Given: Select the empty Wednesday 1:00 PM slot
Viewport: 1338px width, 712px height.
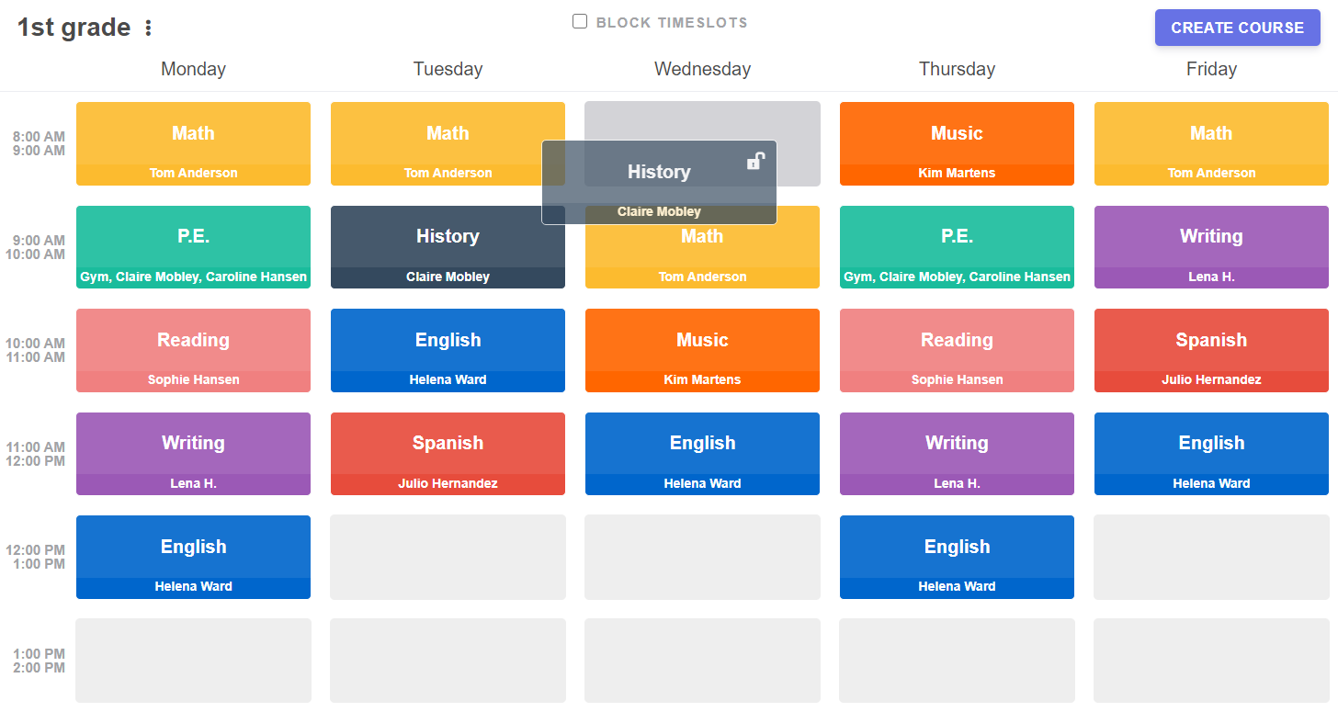Looking at the screenshot, I should 702,661.
